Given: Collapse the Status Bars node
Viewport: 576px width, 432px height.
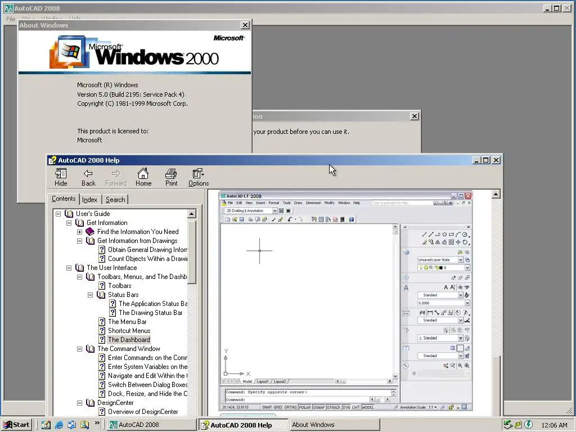Looking at the screenshot, I should tap(90, 295).
